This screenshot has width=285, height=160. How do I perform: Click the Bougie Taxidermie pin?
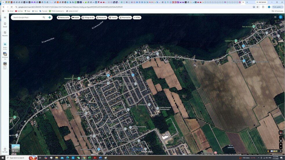point(253,62)
